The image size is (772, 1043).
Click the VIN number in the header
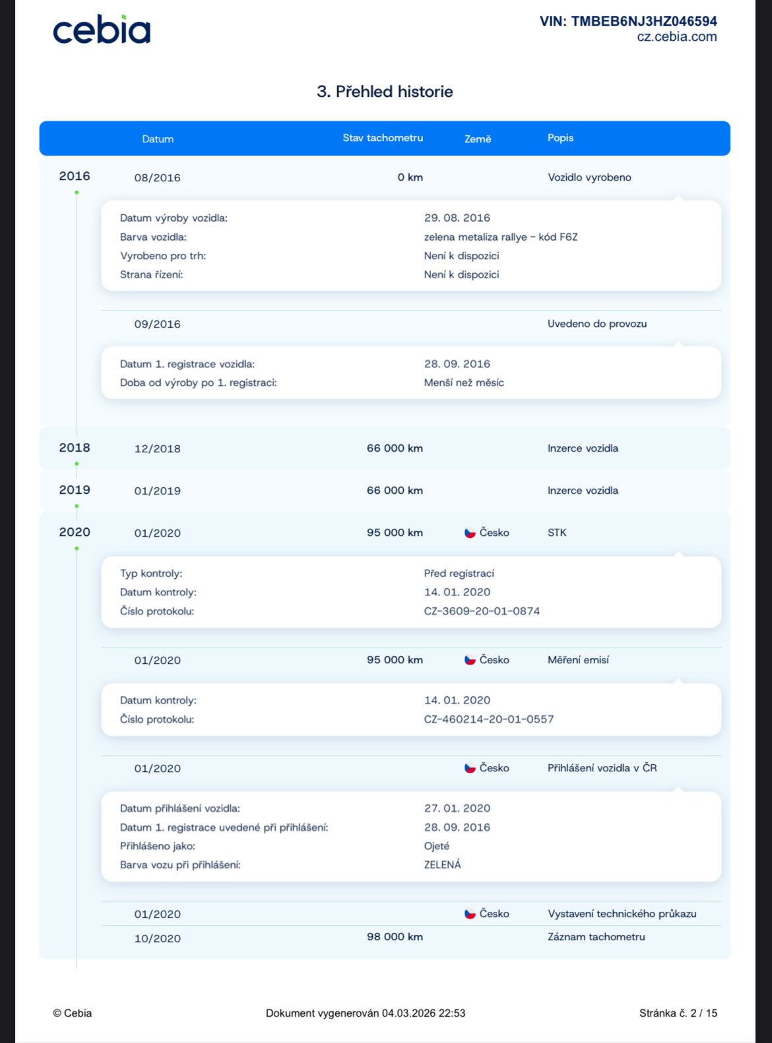click(x=643, y=21)
